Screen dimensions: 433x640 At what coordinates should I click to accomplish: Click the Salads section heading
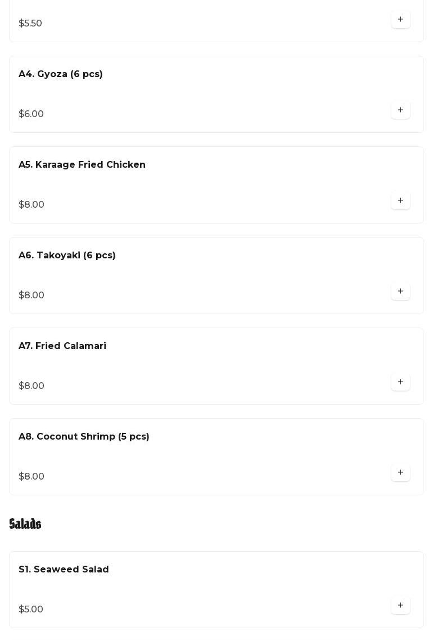(x=25, y=524)
